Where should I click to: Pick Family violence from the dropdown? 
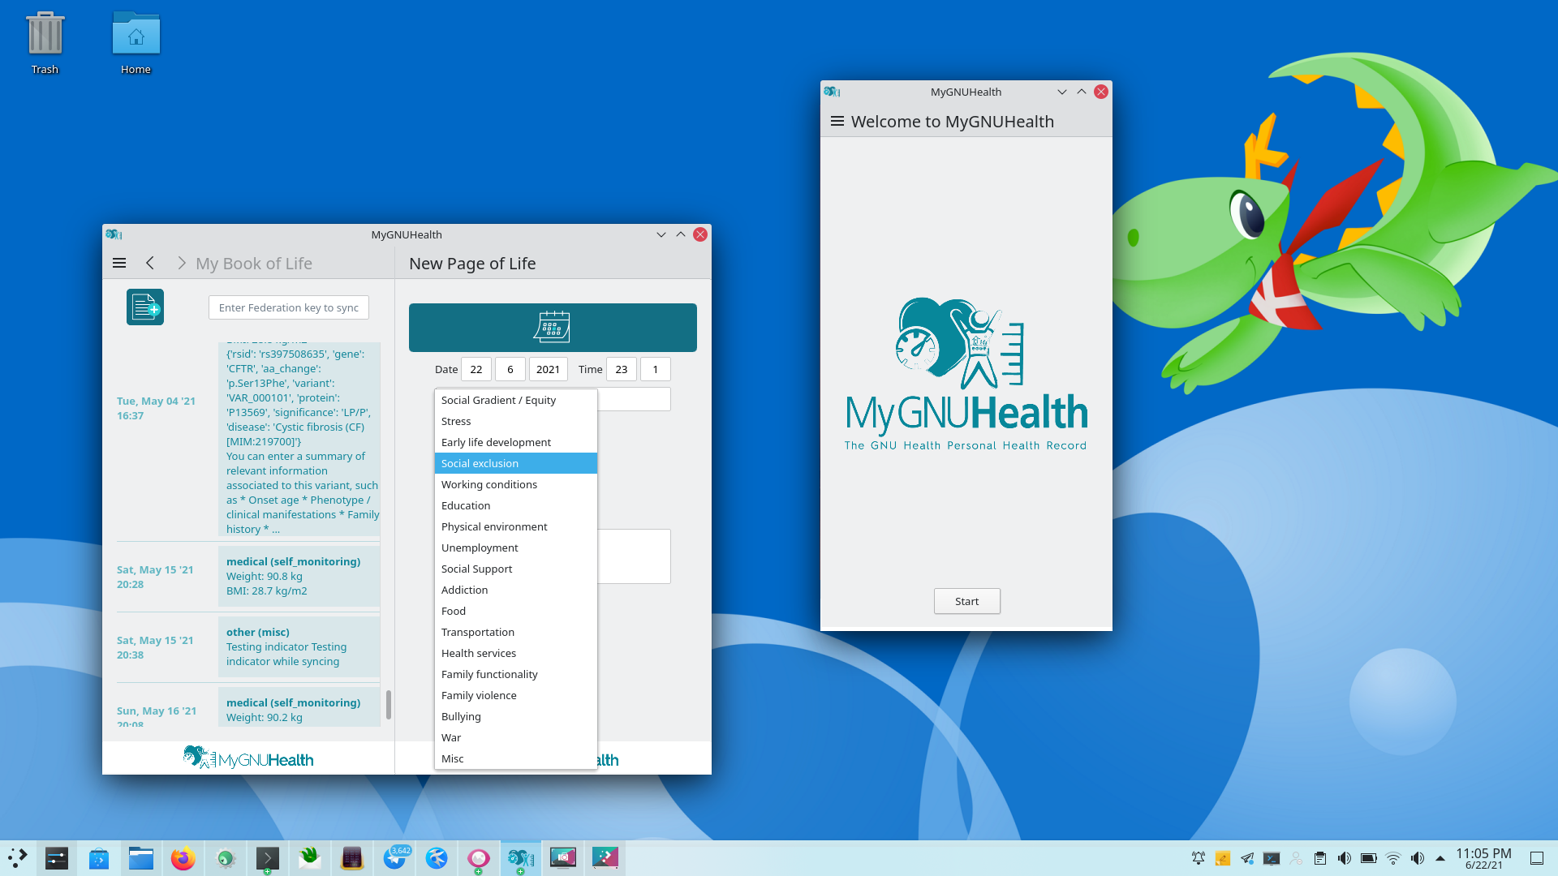515,695
